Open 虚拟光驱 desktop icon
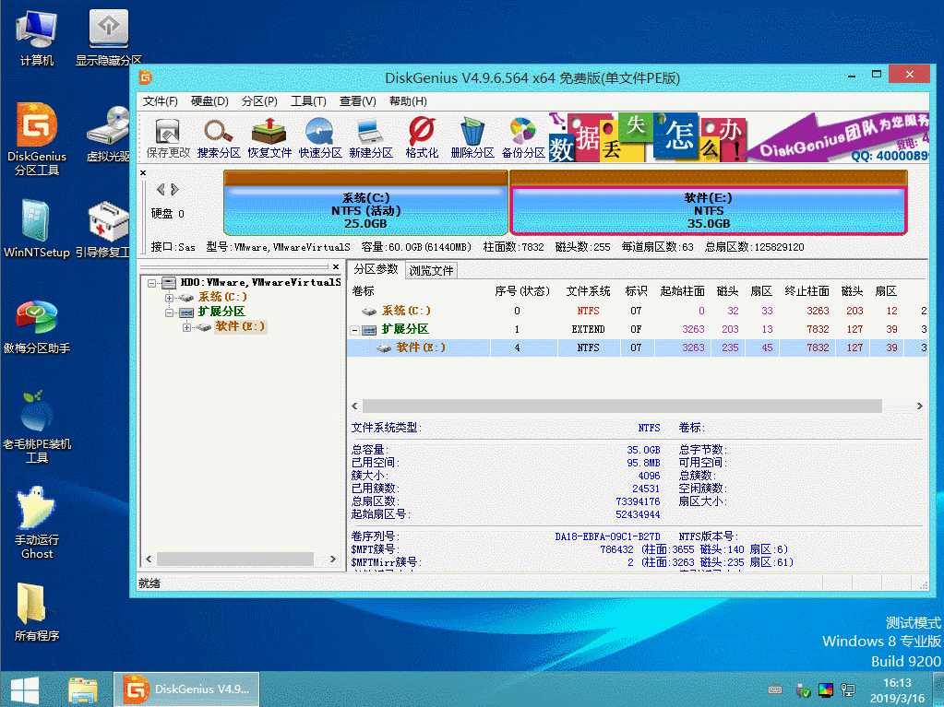The height and width of the screenshot is (707, 944). pos(108,135)
